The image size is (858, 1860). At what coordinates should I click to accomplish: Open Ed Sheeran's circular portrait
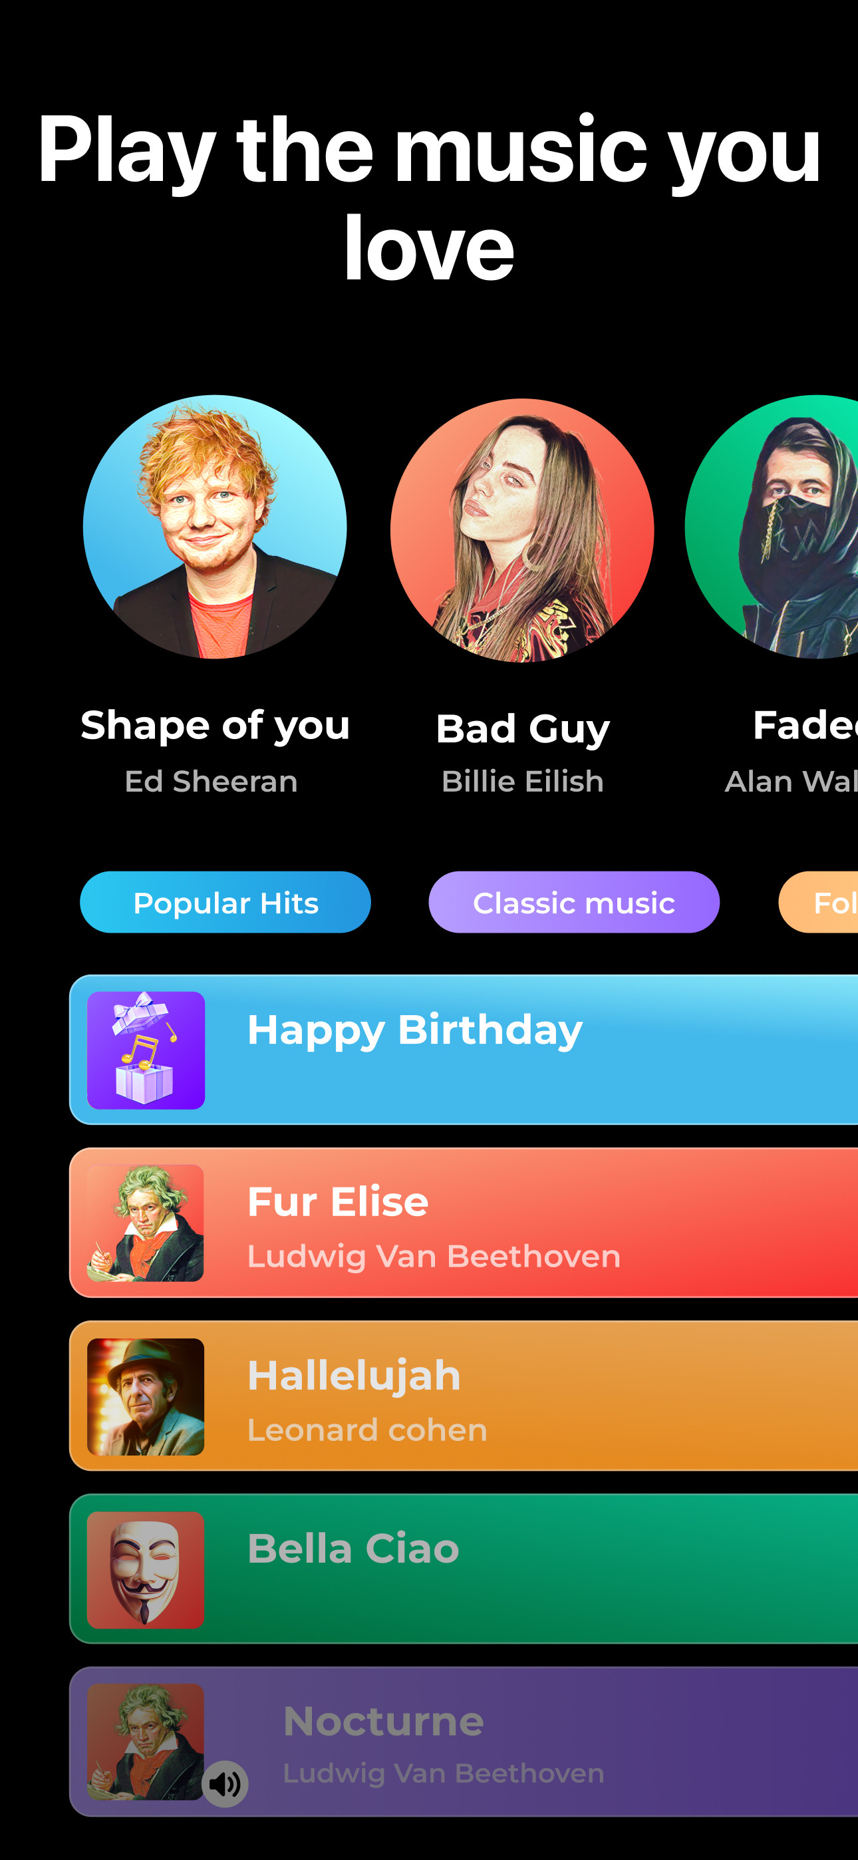click(214, 526)
